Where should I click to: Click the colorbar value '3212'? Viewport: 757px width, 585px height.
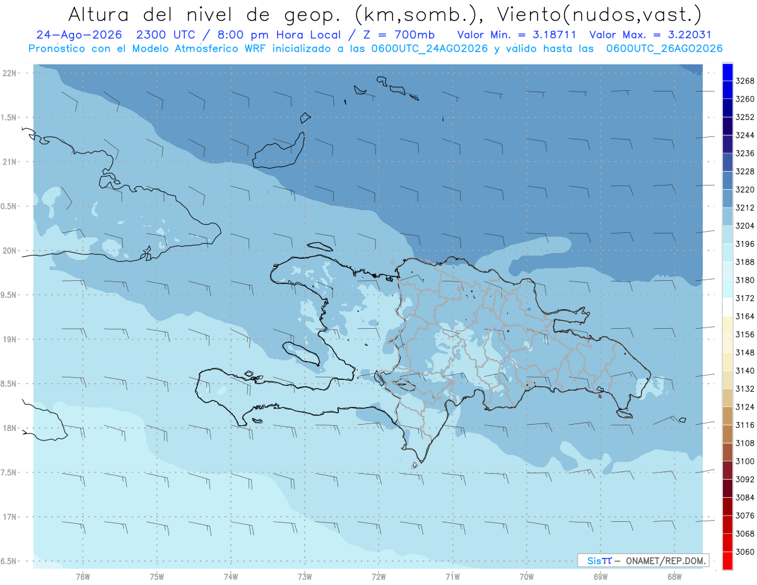(744, 208)
